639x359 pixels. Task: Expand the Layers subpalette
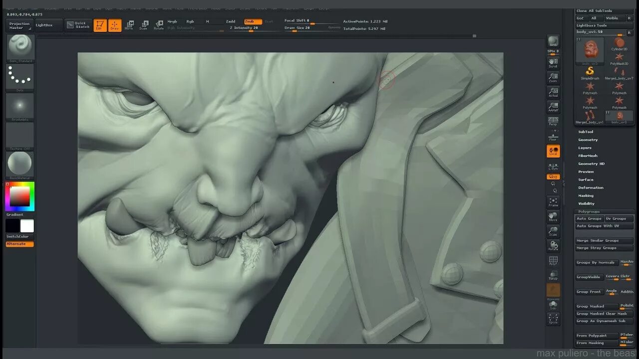585,148
